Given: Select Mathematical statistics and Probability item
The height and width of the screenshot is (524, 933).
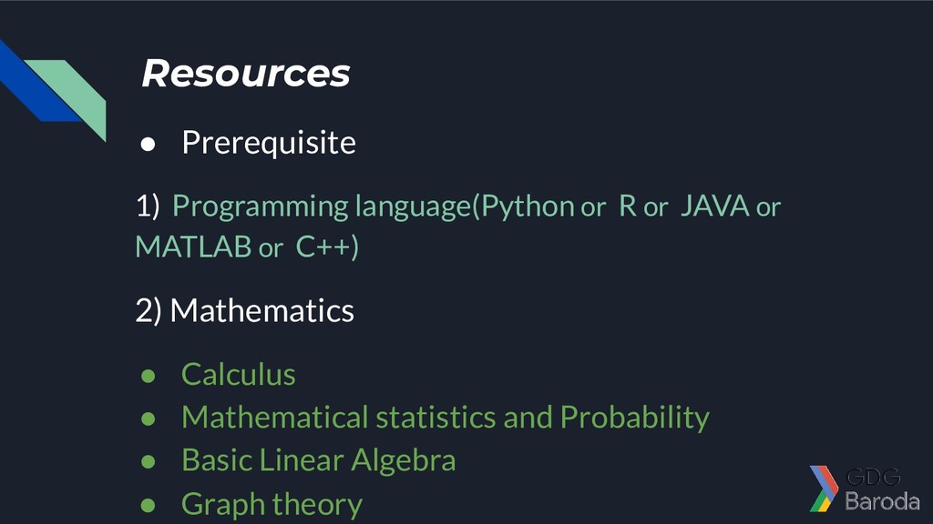Looking at the screenshot, I should [x=446, y=418].
